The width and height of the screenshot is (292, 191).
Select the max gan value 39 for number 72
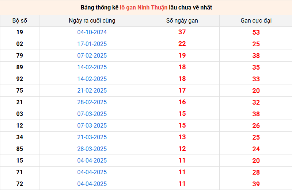pos(256,184)
